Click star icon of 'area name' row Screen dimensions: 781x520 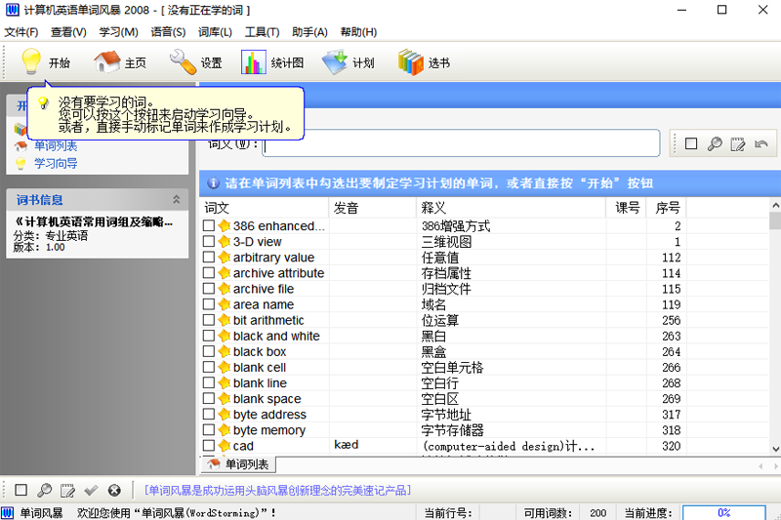[x=225, y=304]
